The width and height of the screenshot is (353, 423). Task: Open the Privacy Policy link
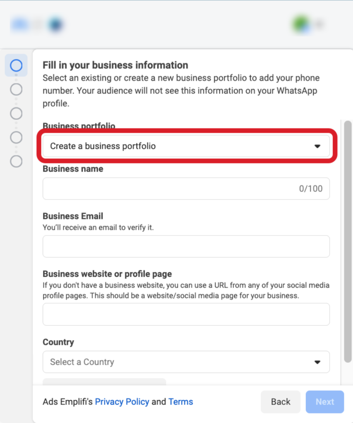click(122, 402)
